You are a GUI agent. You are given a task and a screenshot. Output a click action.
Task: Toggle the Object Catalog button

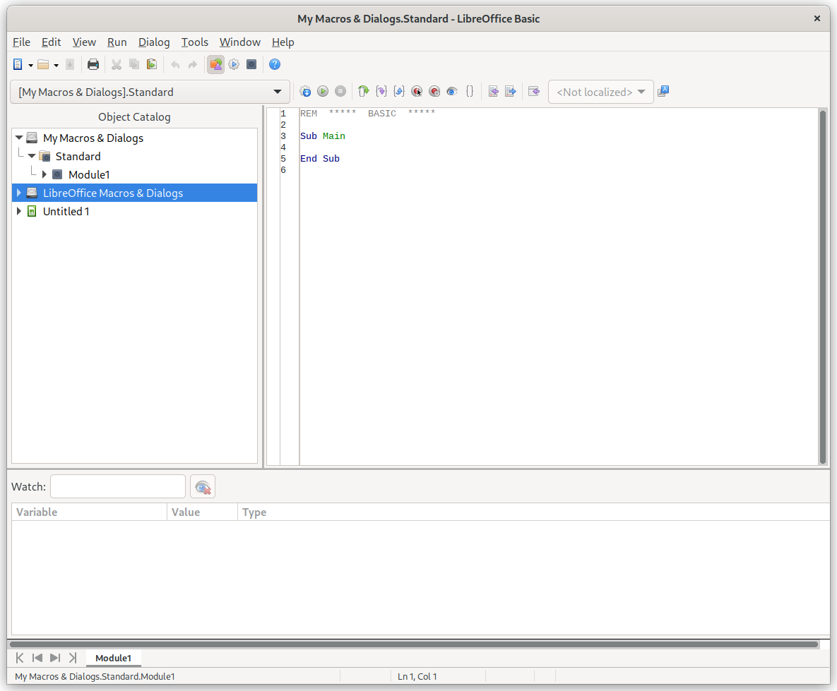[x=215, y=64]
